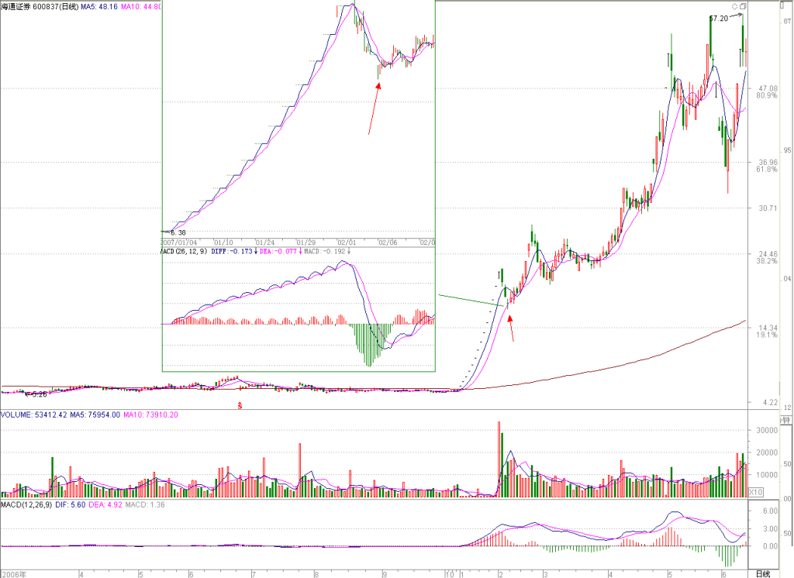Click inset DIFF:-0.173 value
This screenshot has width=794, height=578.
coord(232,251)
